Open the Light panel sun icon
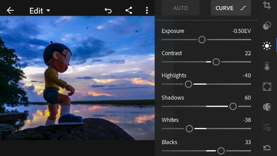 pos(267,46)
